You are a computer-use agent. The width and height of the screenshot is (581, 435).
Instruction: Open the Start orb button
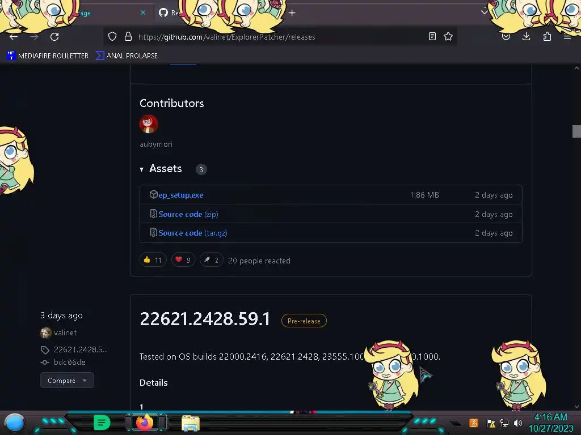point(15,423)
